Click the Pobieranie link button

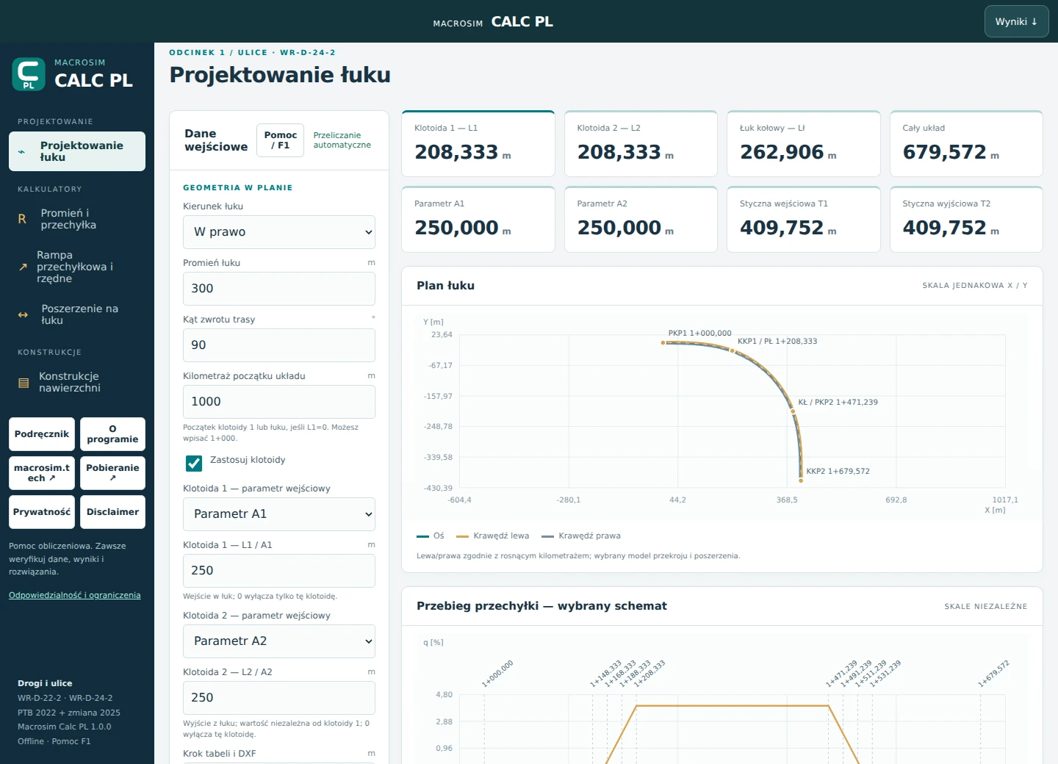[x=112, y=473]
